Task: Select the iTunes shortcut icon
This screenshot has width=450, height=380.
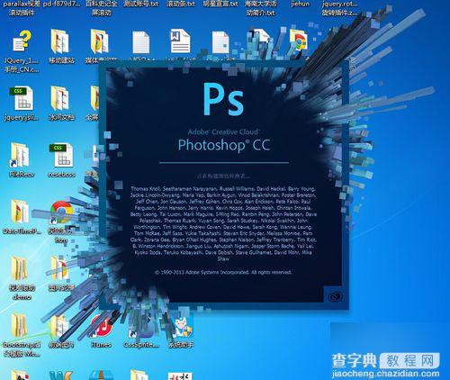Action: [x=102, y=327]
